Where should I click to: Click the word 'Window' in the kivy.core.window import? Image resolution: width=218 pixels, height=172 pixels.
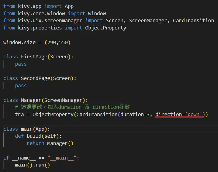click(x=97, y=13)
